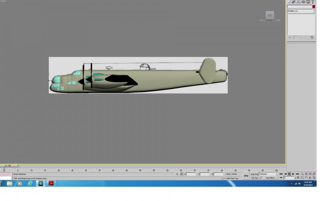Open the Modify command panel tab
The image size is (322, 201).
coord(293,2)
